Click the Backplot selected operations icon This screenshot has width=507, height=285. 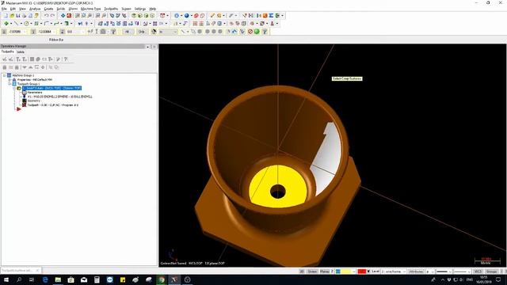[x=32, y=59]
